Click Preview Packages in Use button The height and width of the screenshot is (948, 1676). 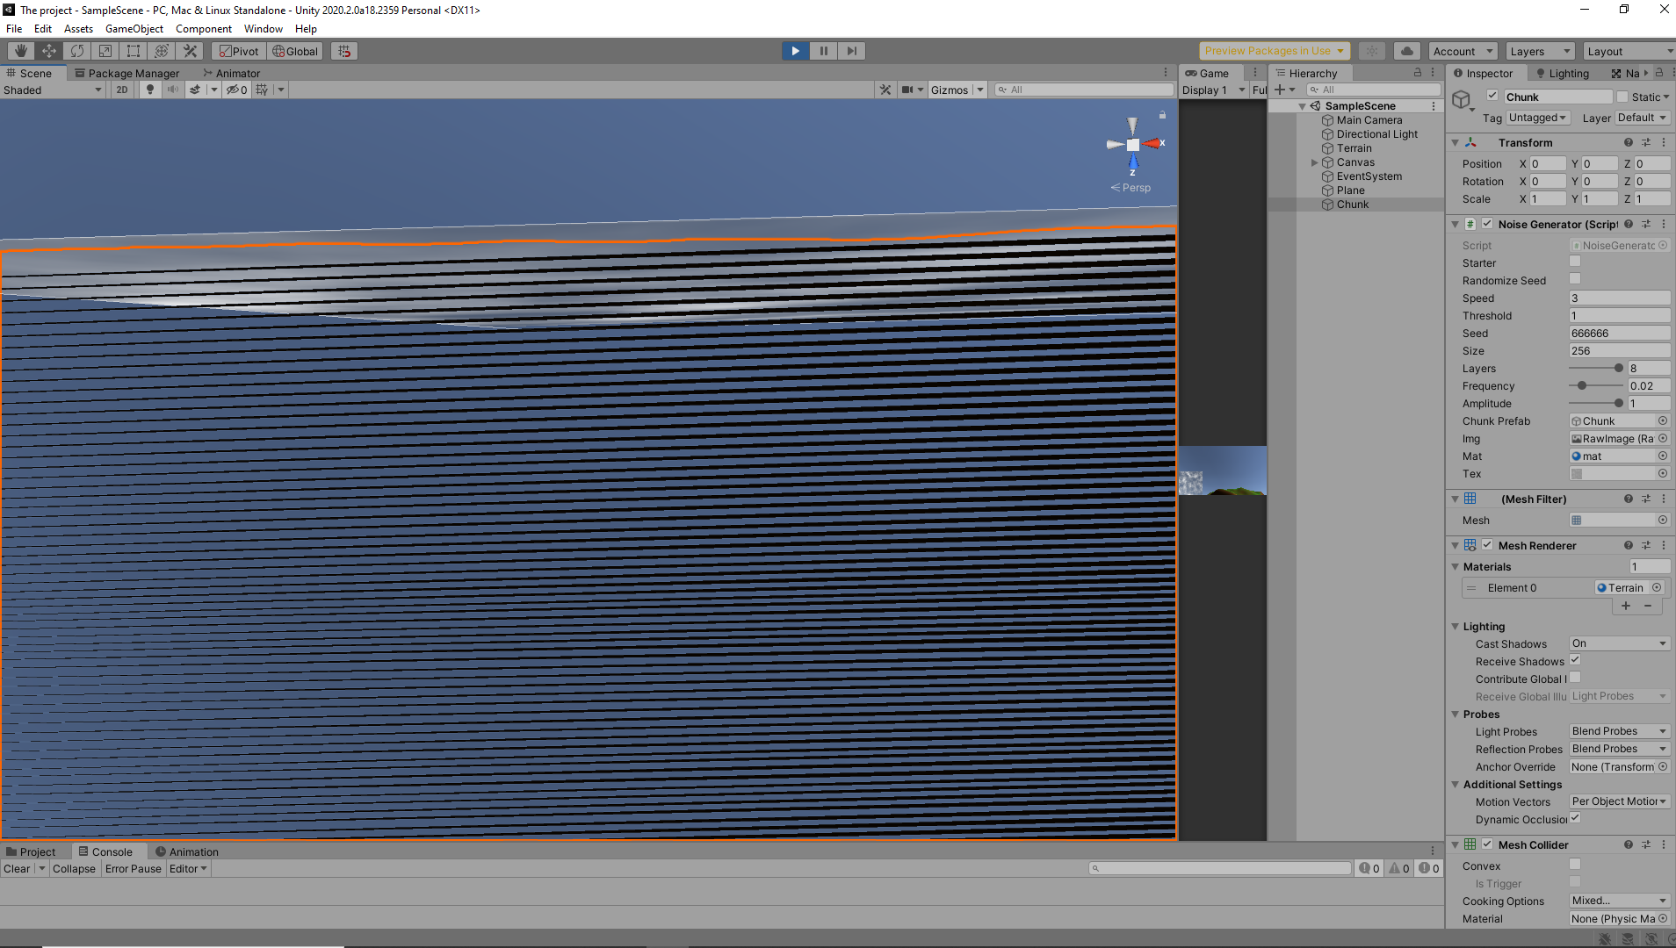[x=1273, y=51]
